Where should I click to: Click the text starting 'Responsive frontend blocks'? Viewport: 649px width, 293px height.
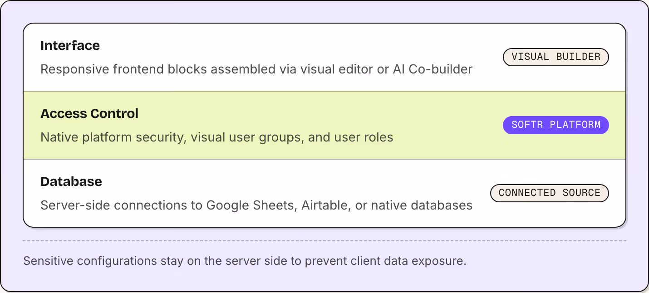[x=256, y=69]
